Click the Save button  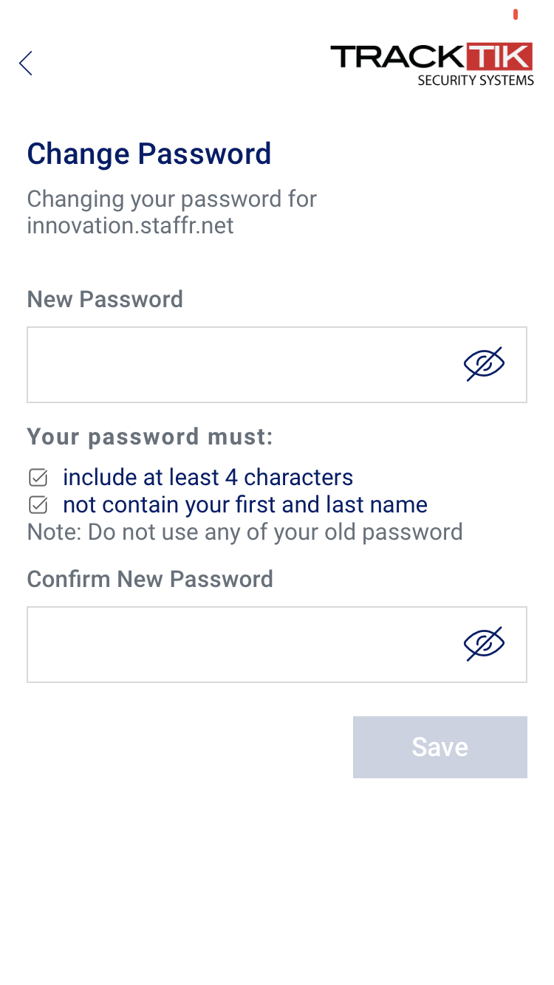tap(440, 747)
